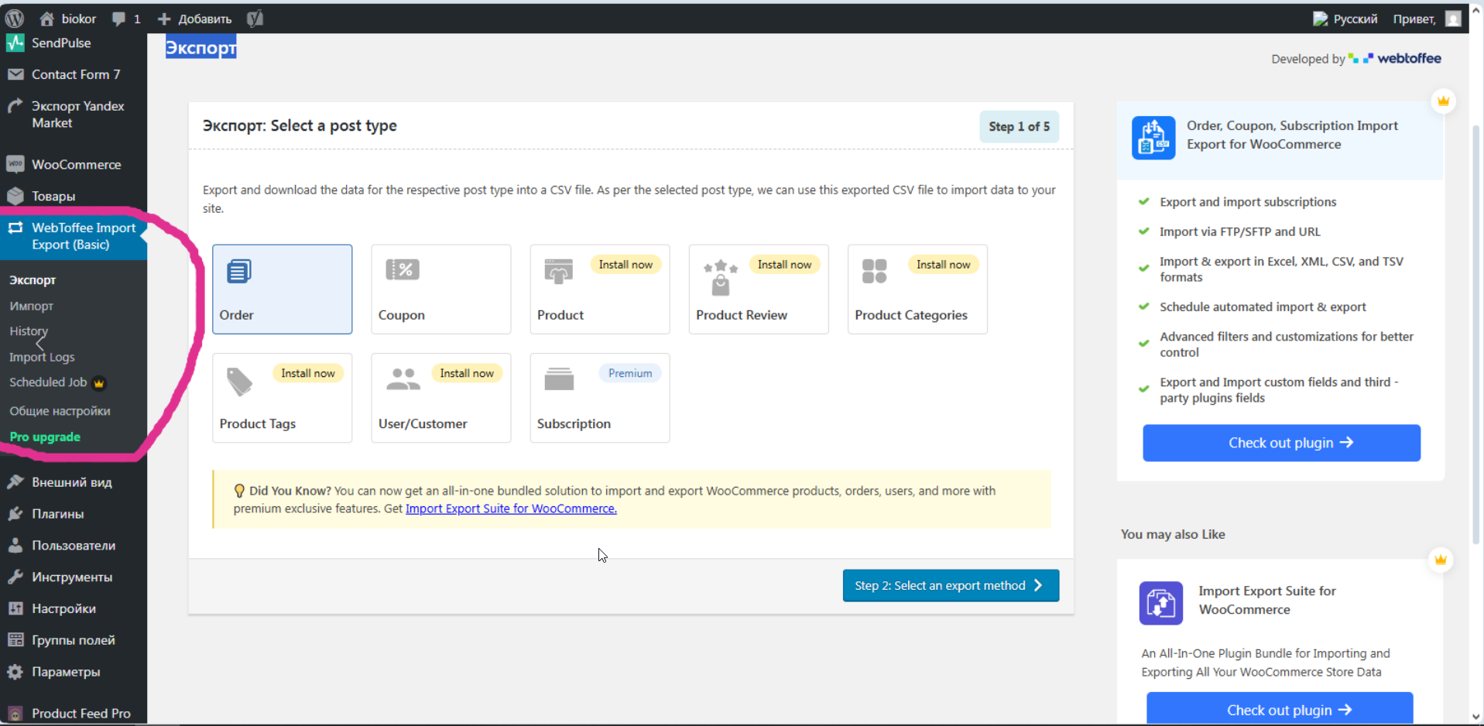Click crown badge on first promo card
Viewport: 1484px width, 726px height.
coord(1444,101)
